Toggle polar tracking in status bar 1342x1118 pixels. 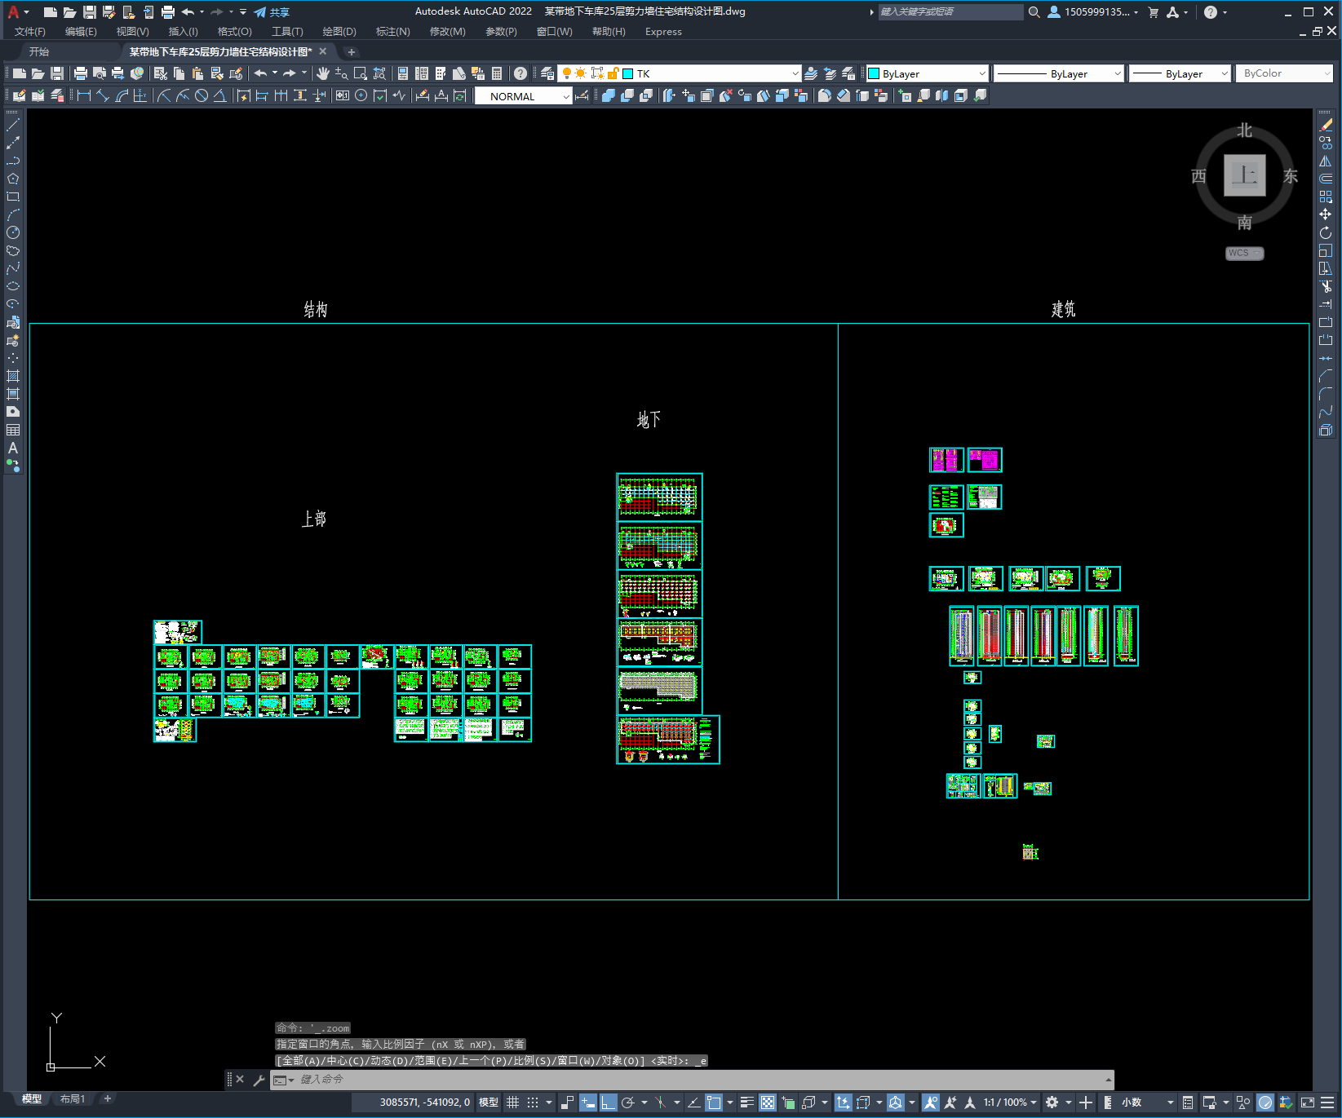coord(628,1103)
